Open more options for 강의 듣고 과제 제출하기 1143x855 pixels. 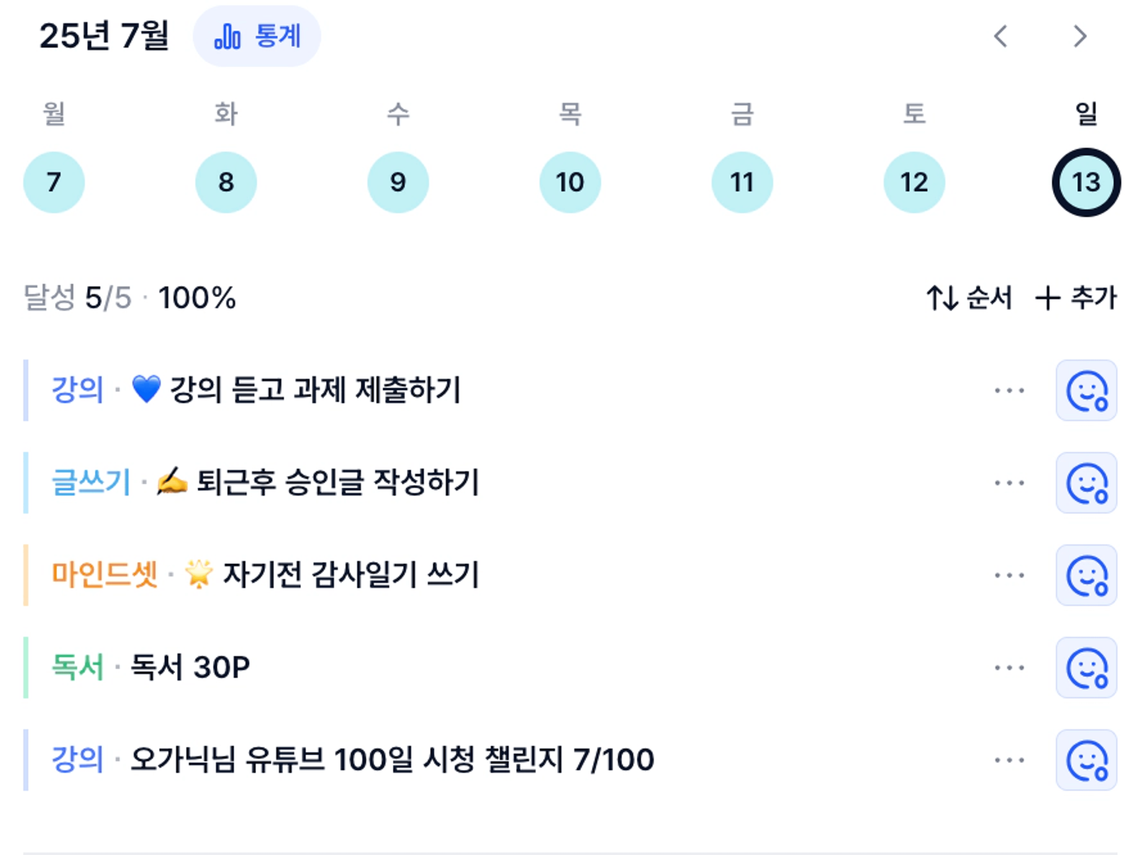point(1009,390)
